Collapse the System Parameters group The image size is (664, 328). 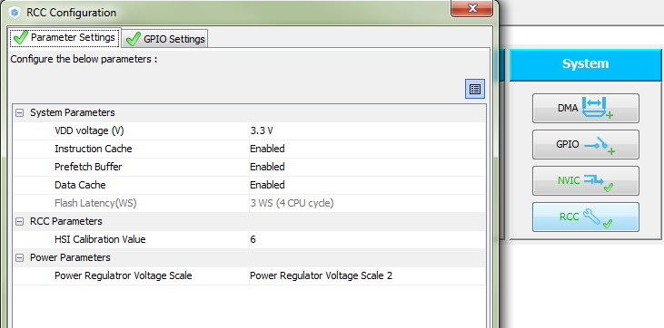[x=19, y=113]
